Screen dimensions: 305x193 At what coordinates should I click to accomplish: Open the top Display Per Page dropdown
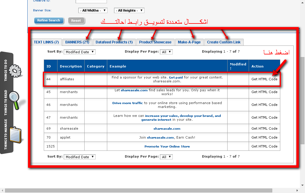[x=166, y=52]
